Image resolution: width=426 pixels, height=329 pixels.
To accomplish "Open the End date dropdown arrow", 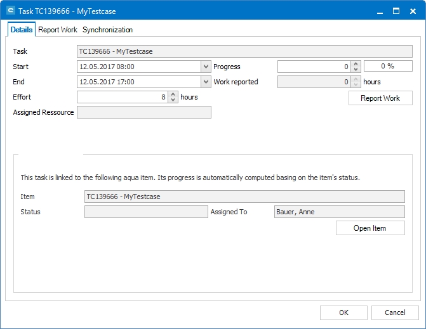I will [x=206, y=82].
